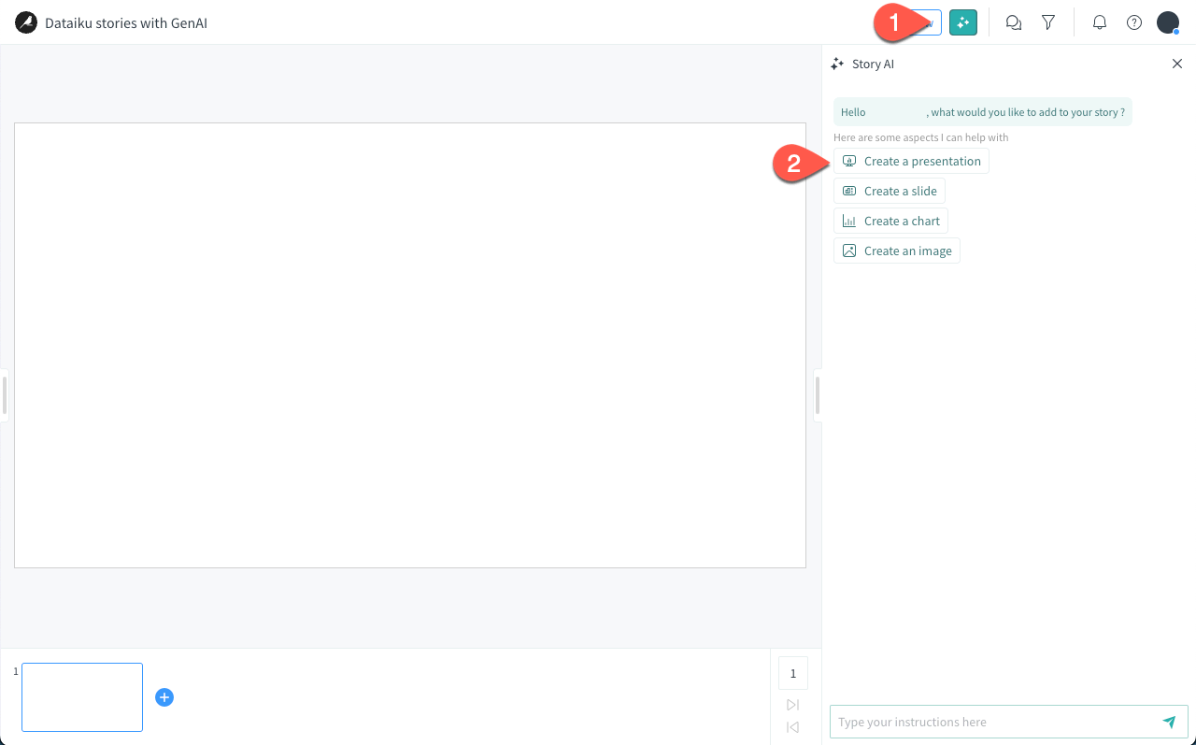Click the instructions input field

(x=990, y=722)
